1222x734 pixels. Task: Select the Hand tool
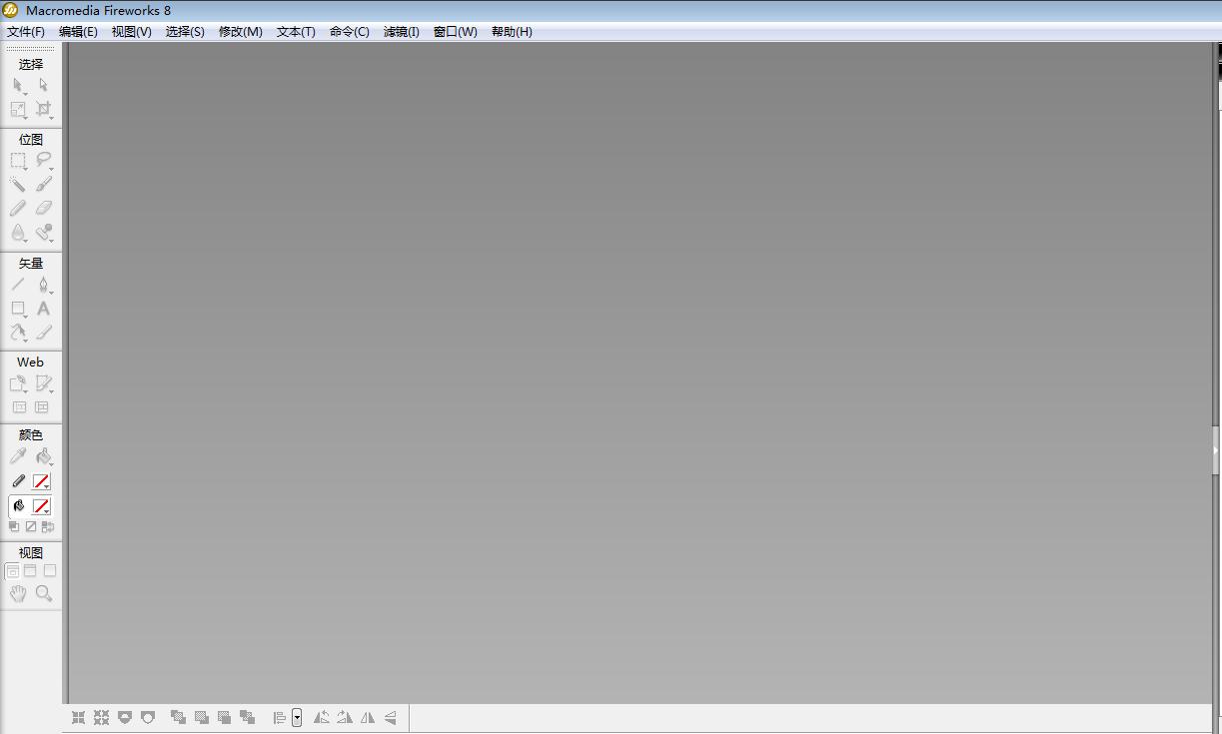pyautogui.click(x=19, y=594)
